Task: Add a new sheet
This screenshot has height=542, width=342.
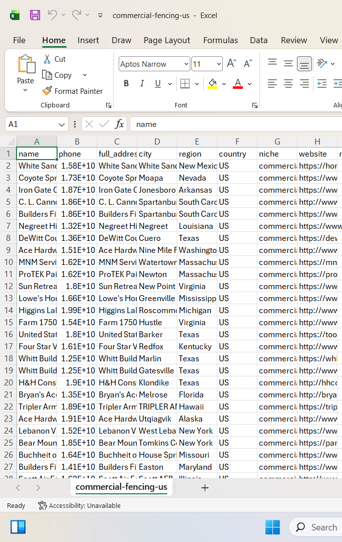Action: (205, 488)
